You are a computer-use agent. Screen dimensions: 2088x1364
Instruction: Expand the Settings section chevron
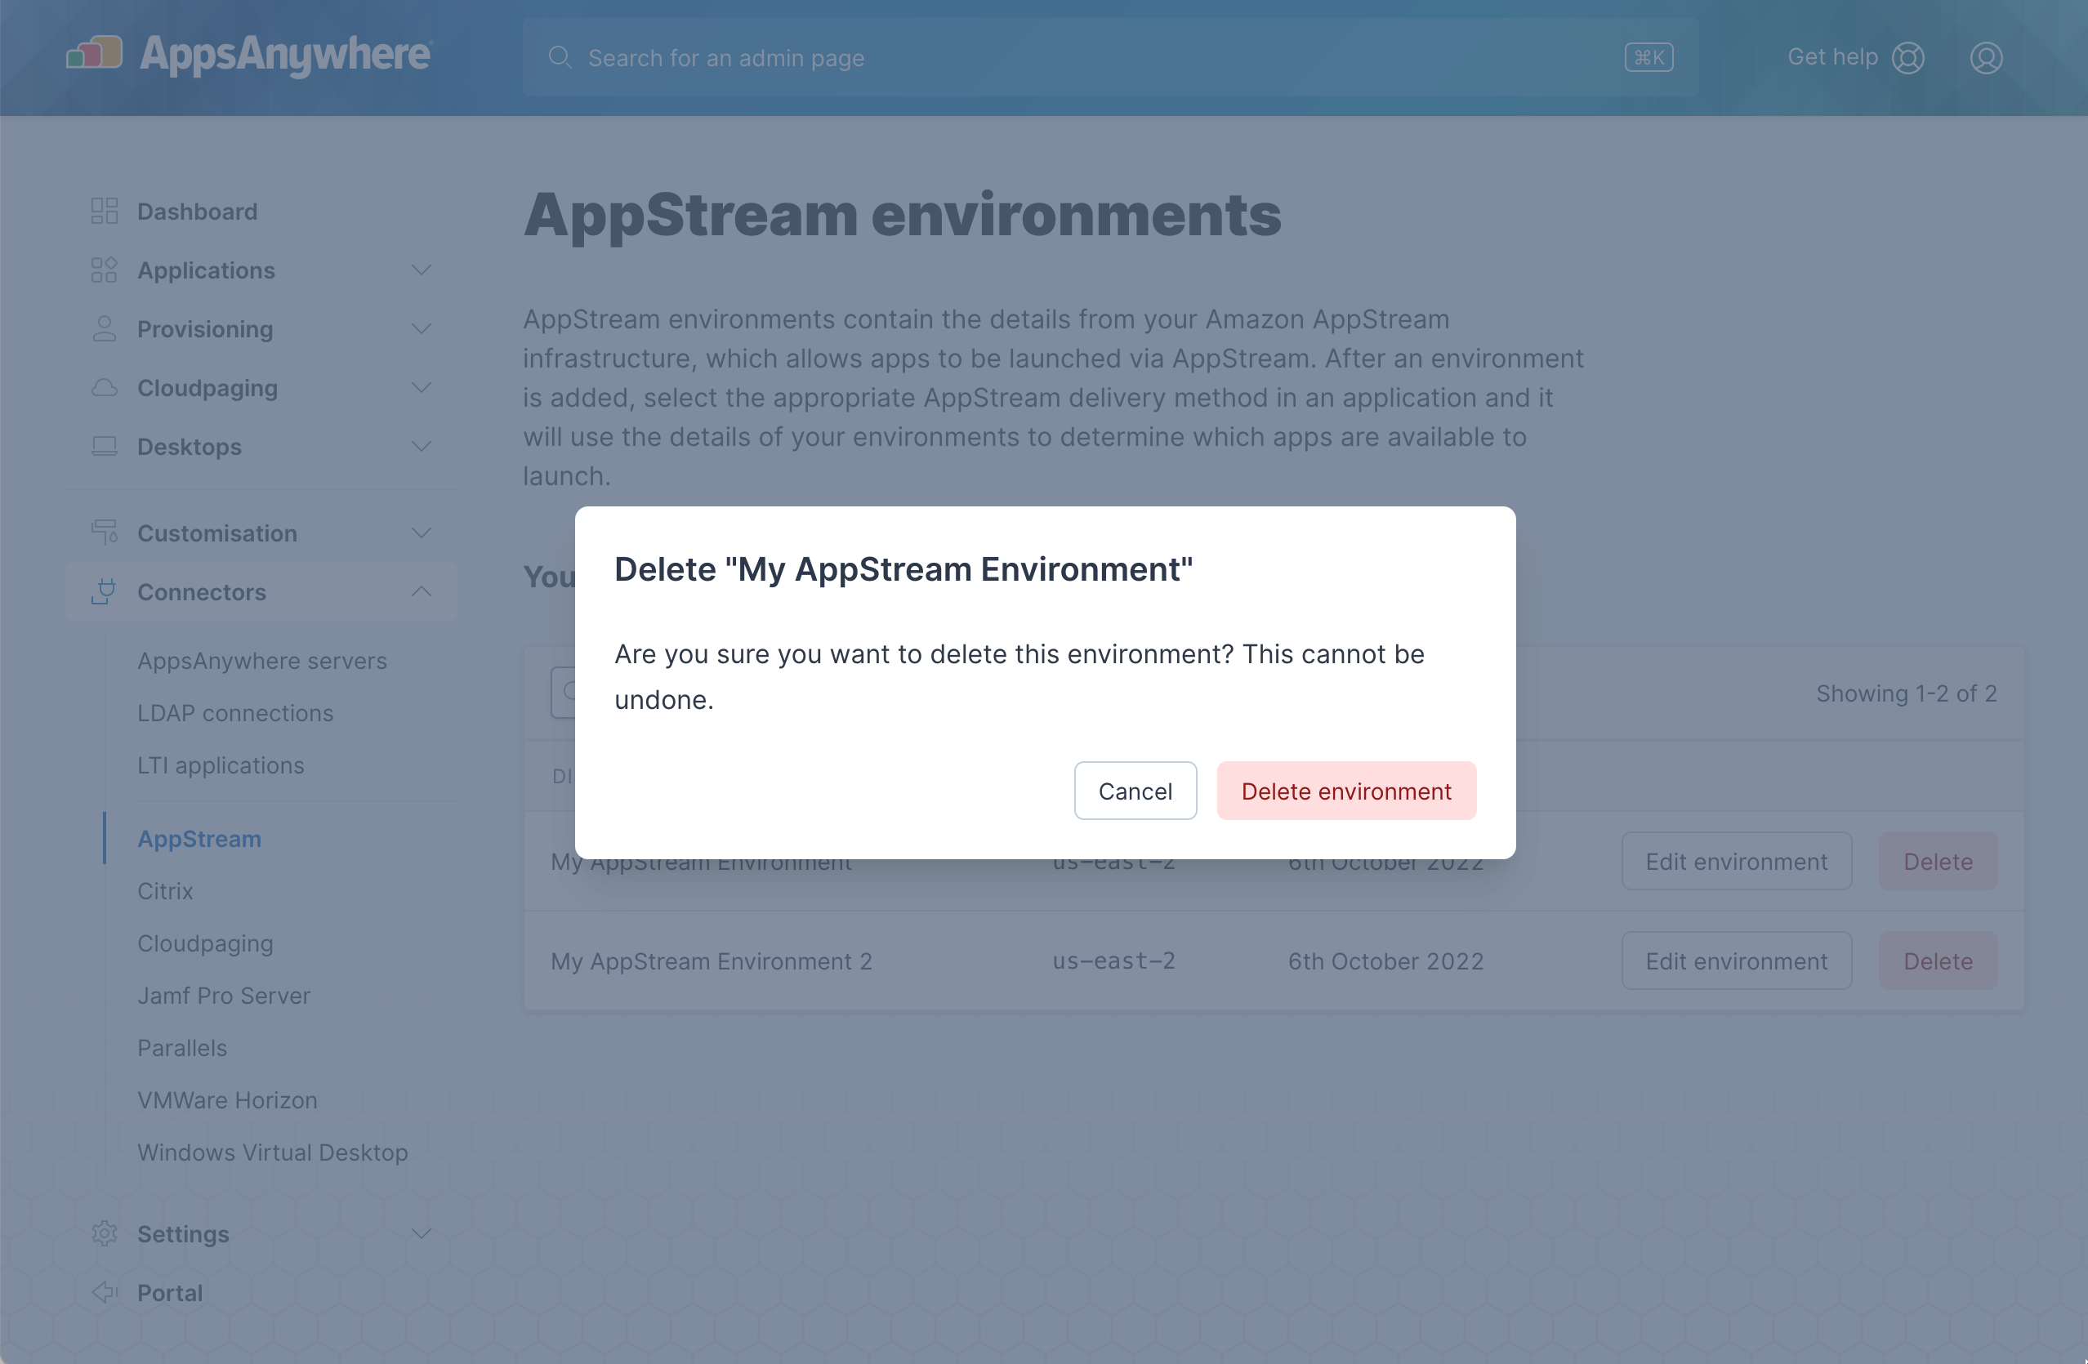point(421,1233)
